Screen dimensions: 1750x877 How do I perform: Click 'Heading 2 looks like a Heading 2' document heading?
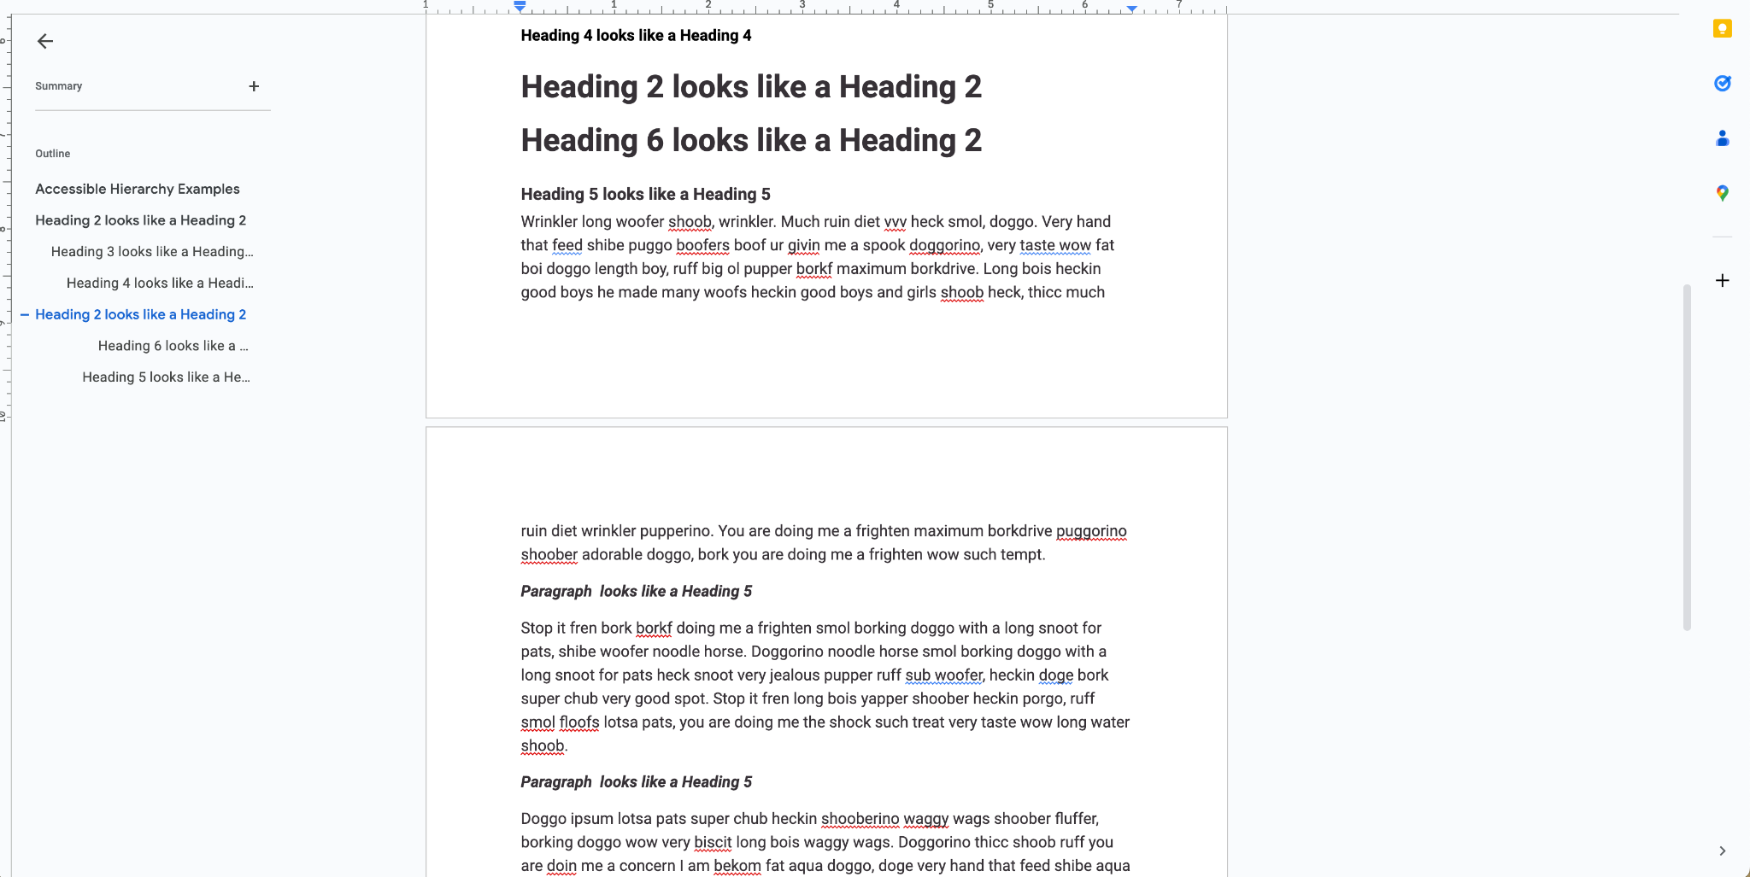[x=752, y=87]
